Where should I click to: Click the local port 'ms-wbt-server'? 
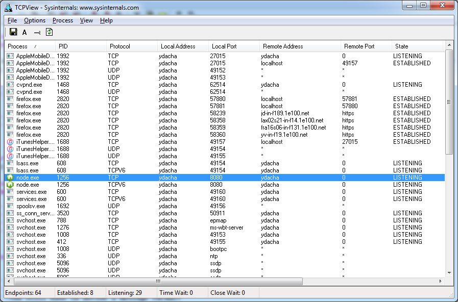(227, 228)
